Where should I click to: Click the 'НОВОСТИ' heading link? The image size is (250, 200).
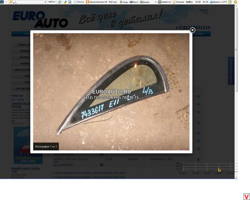click(17, 96)
